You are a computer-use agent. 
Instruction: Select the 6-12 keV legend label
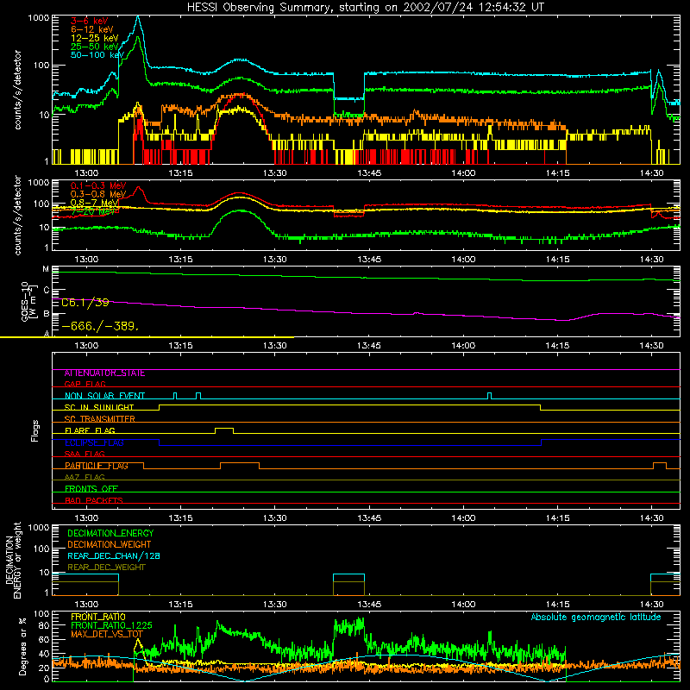click(92, 29)
